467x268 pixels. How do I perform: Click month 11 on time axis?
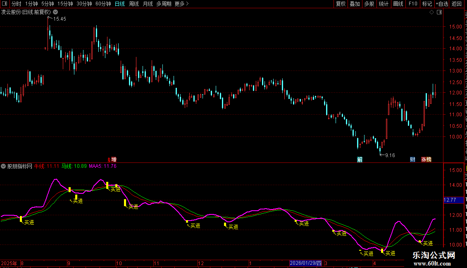point(156,263)
